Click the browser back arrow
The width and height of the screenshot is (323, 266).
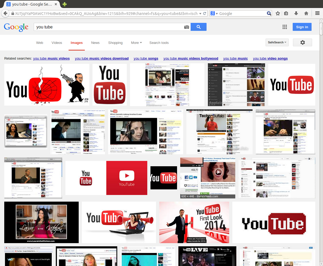(5, 13)
